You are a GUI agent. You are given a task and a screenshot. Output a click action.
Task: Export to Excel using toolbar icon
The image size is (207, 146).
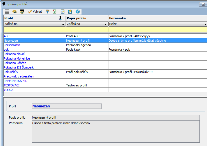click(55, 11)
